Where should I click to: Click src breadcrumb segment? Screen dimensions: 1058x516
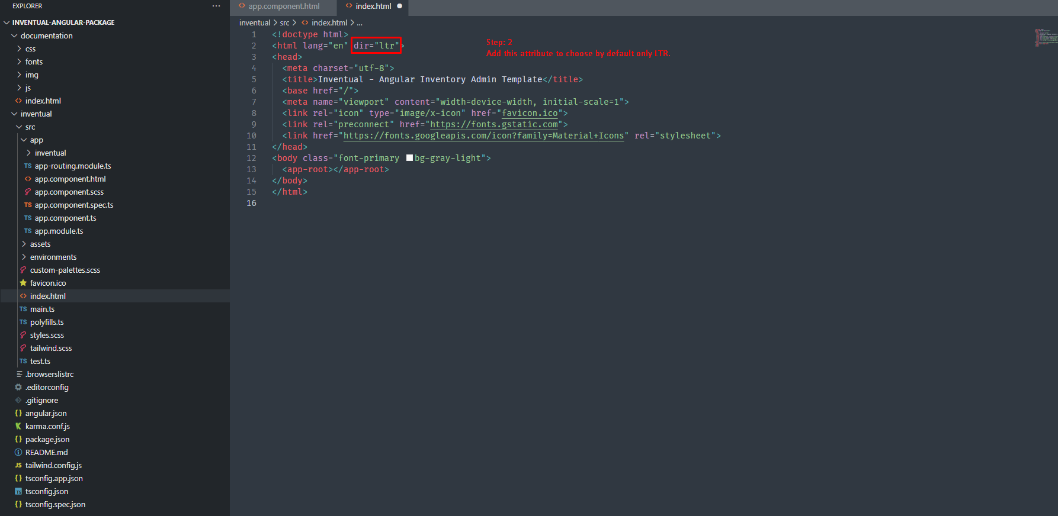[x=285, y=22]
